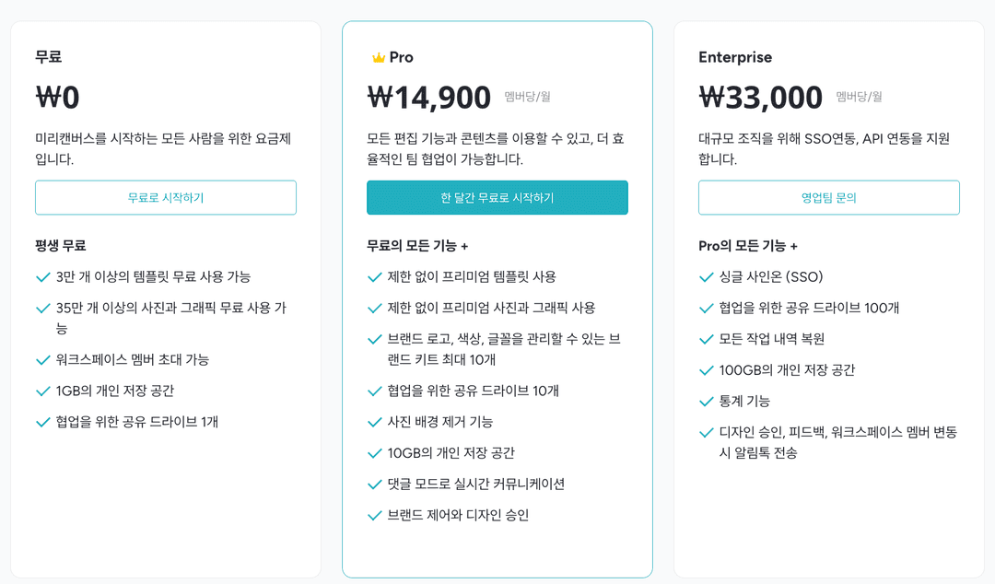Click checkmark beside 싱글 사인온 (SSO)
Viewport: 995px width, 584px height.
[x=706, y=275]
